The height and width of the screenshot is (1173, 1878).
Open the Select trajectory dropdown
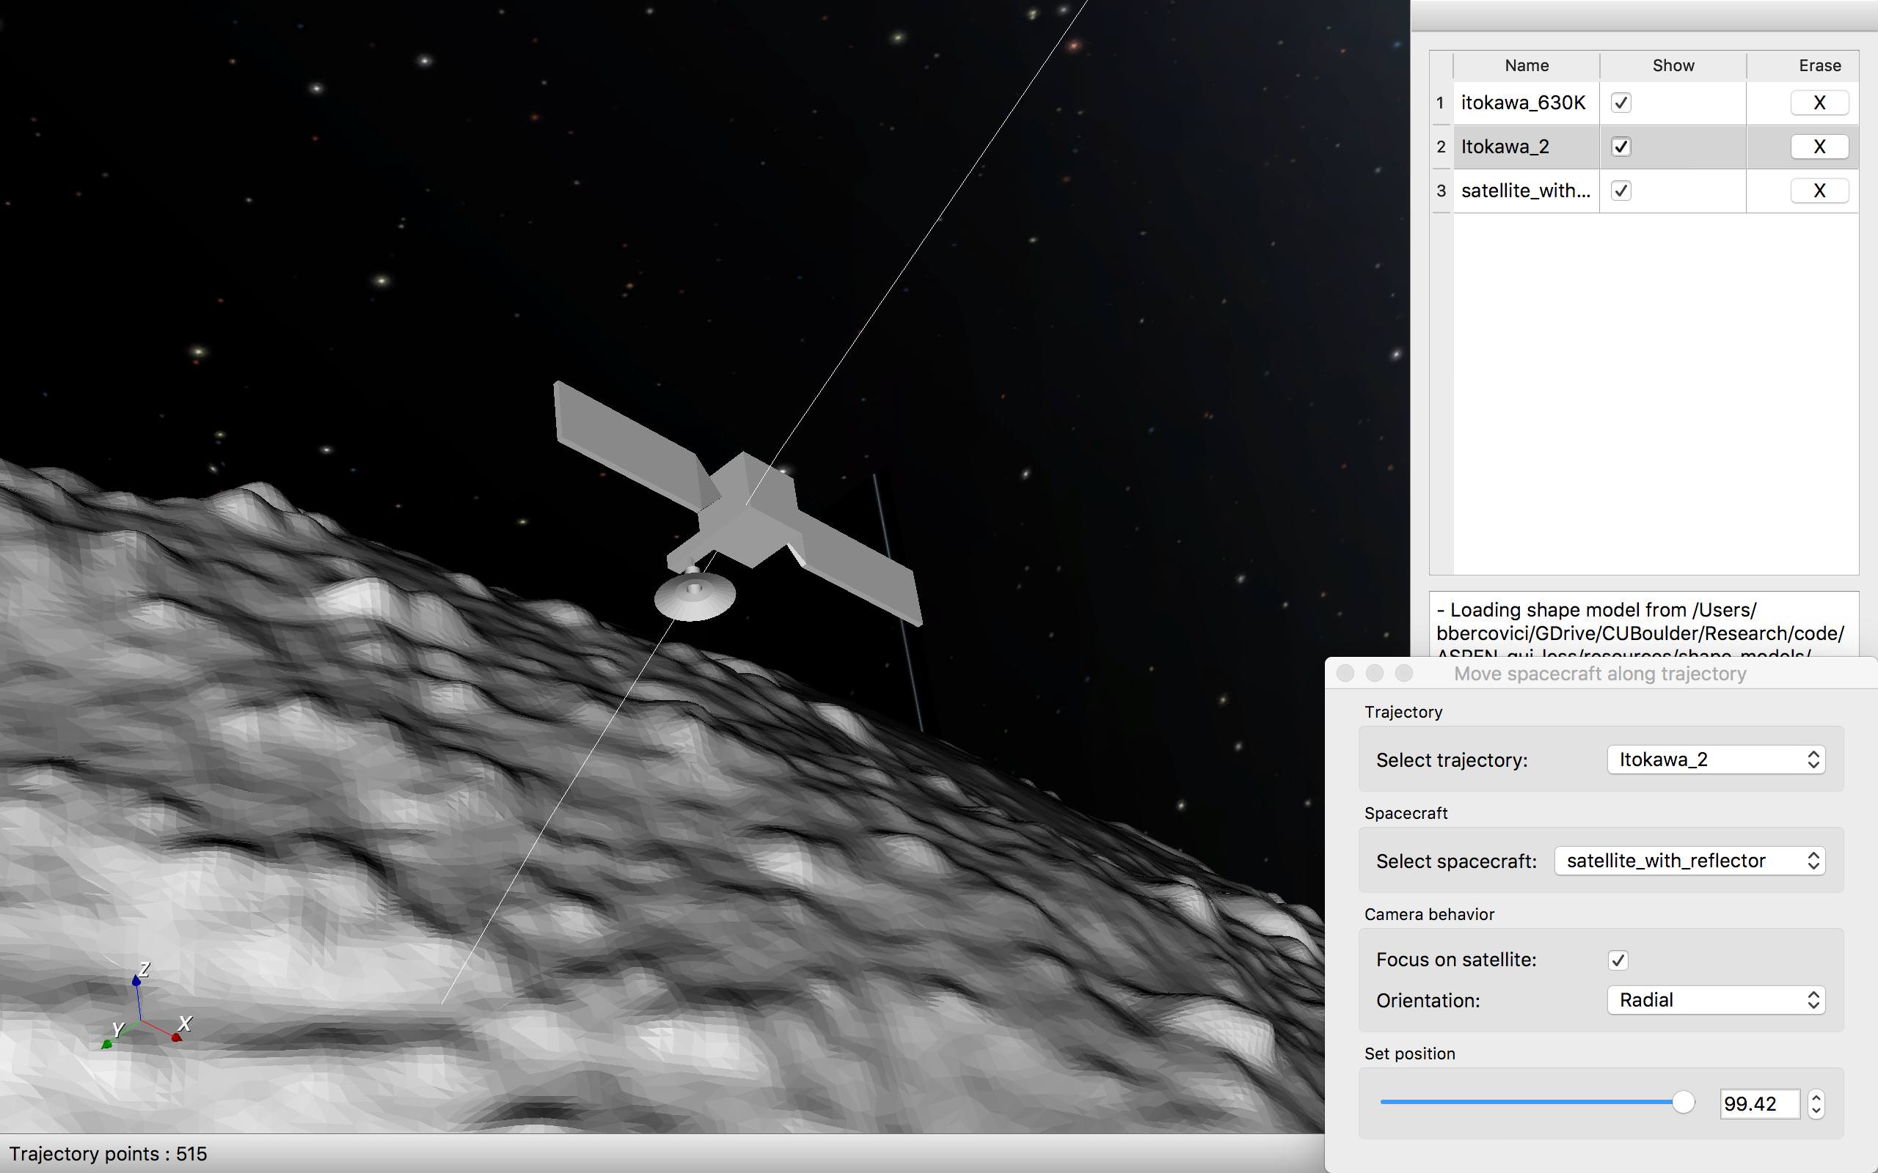pos(1715,760)
